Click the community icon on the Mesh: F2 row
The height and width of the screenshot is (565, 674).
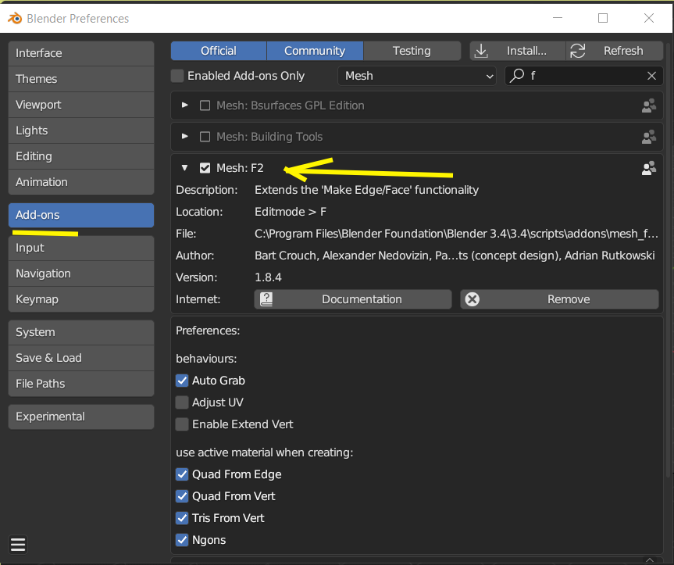pos(648,168)
